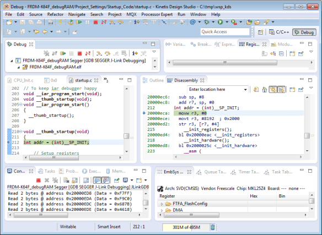The image size is (322, 235).
Task: Open the MQX menu
Action: (131, 14)
